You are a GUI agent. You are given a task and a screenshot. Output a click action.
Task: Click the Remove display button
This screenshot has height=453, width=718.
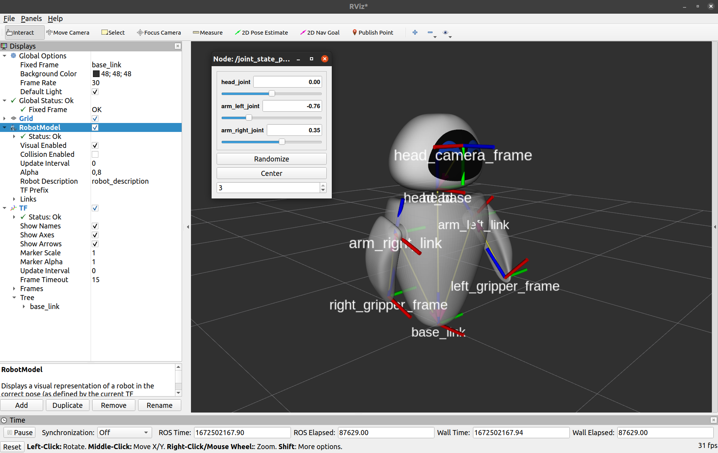pos(114,405)
